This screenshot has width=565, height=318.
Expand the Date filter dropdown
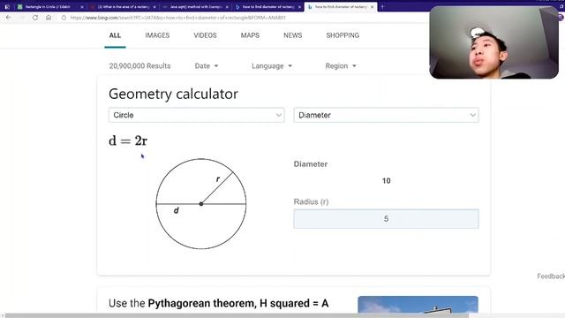[207, 66]
